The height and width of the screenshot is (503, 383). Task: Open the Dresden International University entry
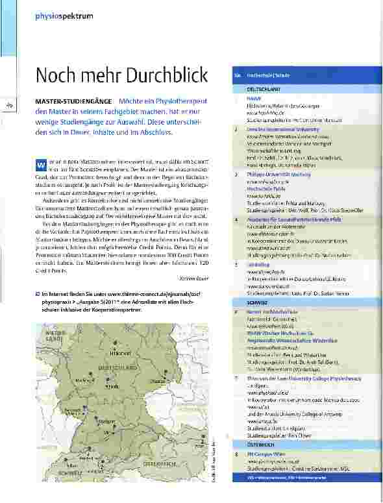click(x=283, y=129)
